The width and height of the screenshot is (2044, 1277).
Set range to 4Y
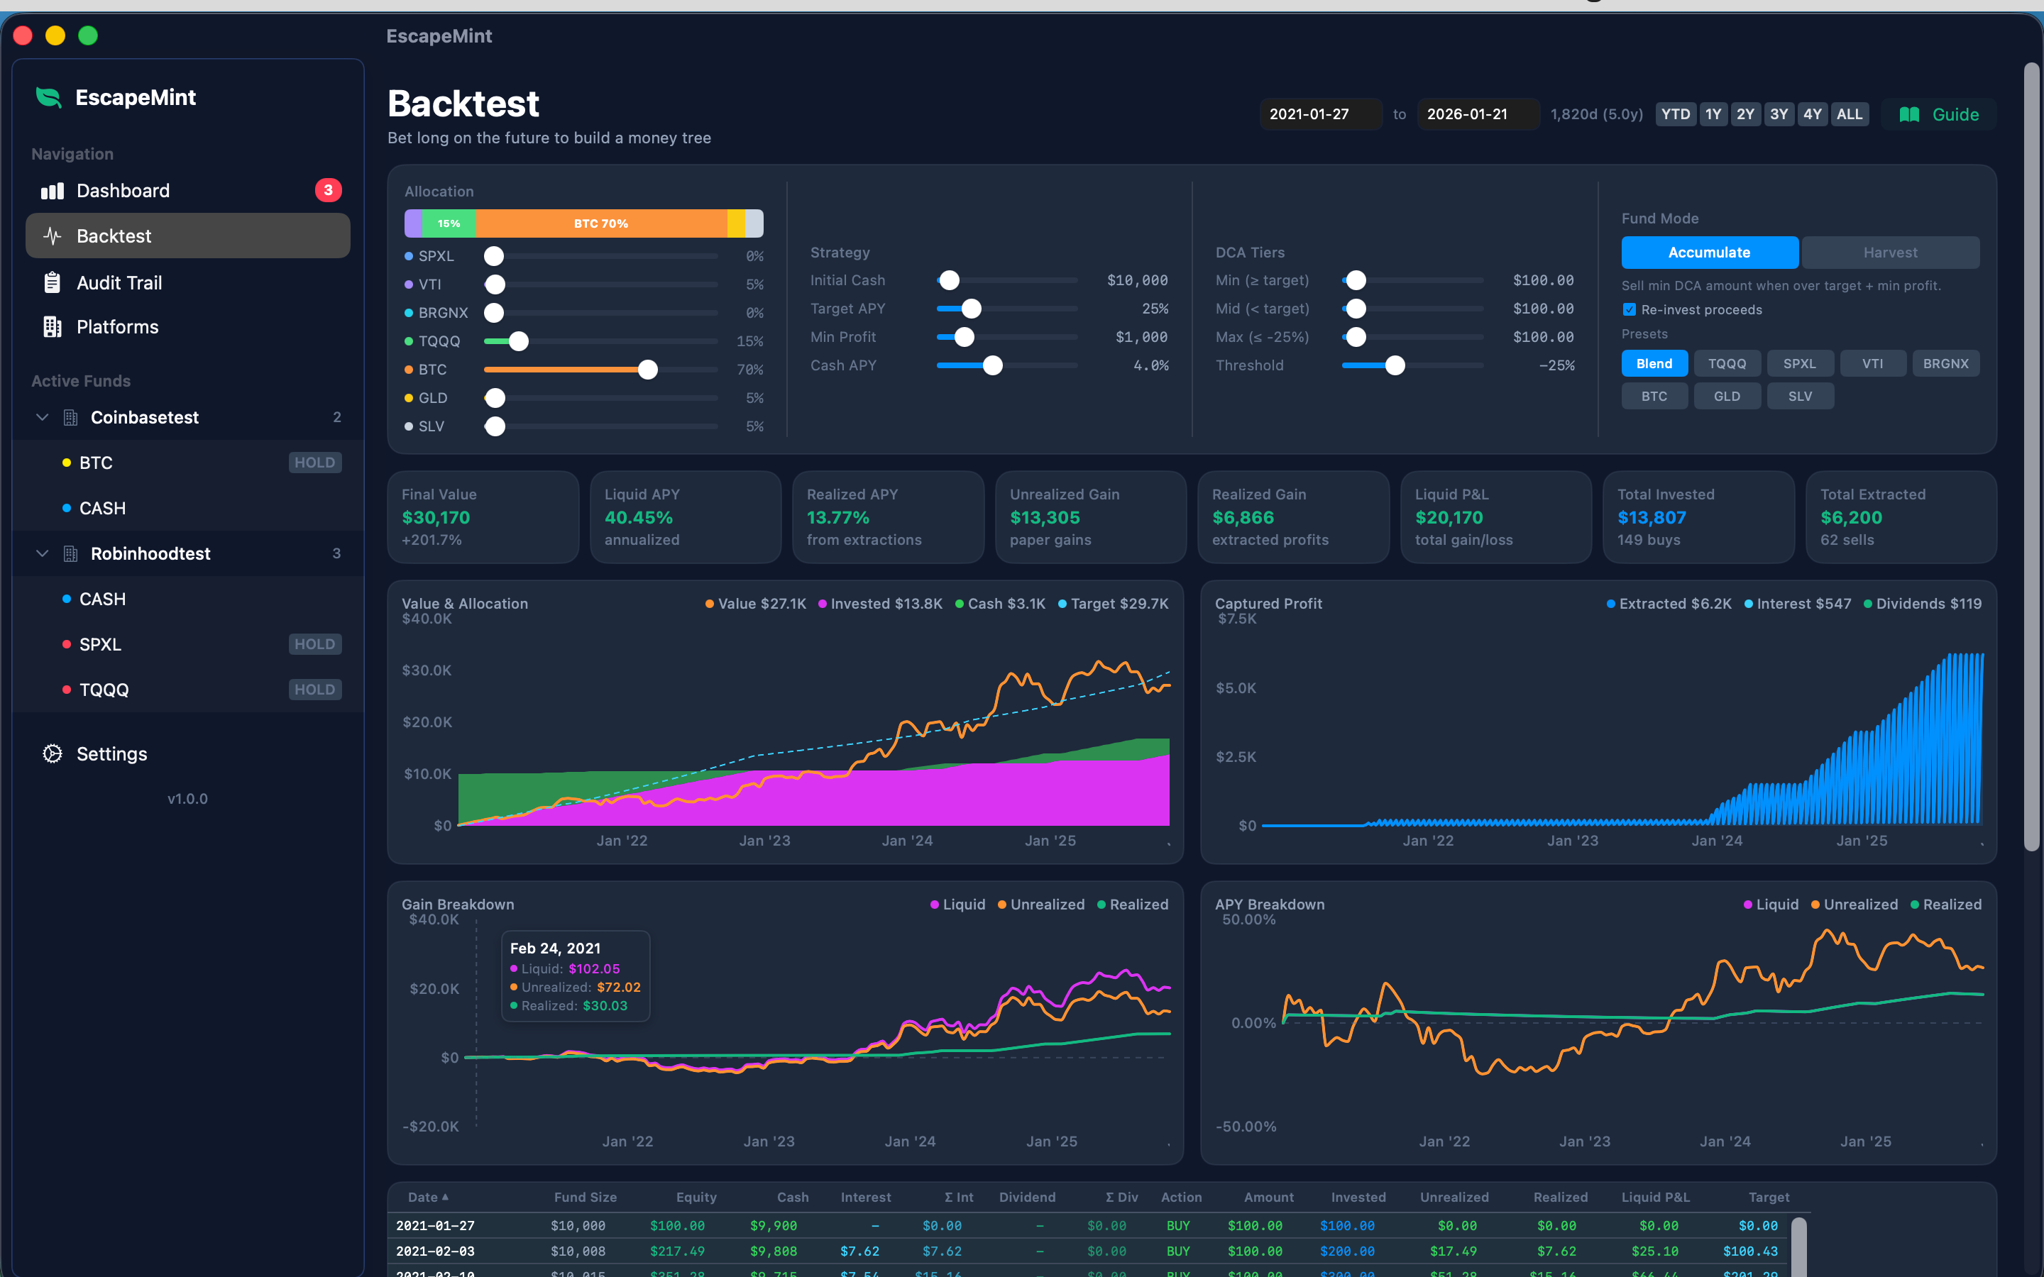point(1812,114)
